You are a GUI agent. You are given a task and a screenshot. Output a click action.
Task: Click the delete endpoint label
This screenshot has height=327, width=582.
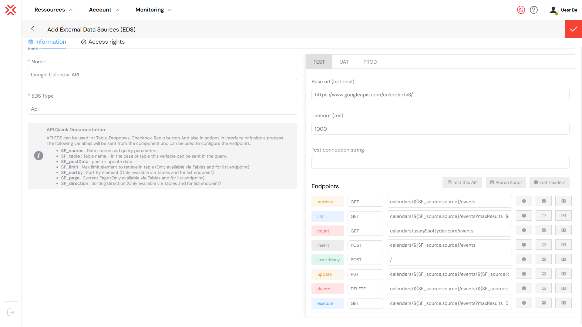(x=328, y=289)
